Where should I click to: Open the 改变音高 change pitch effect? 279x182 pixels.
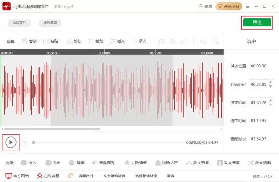[x=228, y=162]
